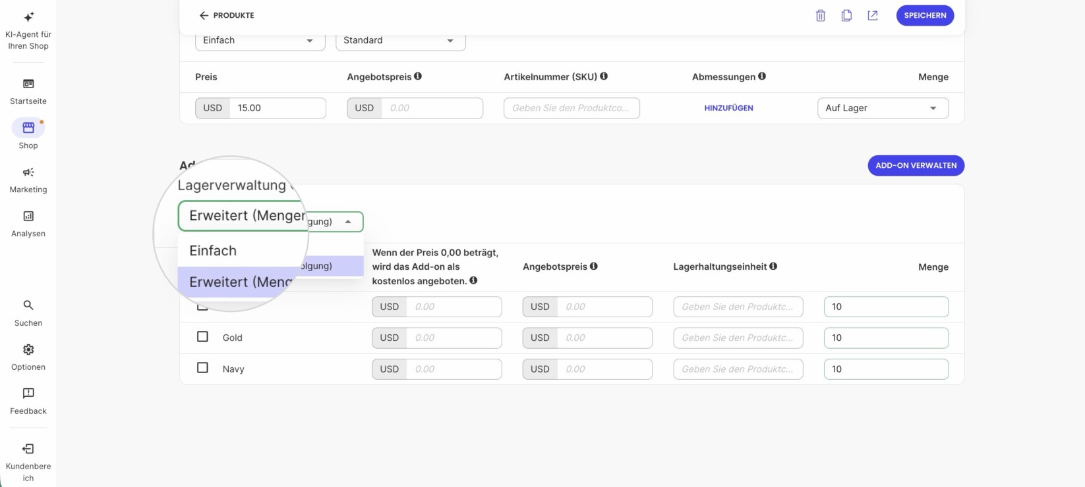Open the Shop section icon
The height and width of the screenshot is (487, 1085).
[28, 128]
